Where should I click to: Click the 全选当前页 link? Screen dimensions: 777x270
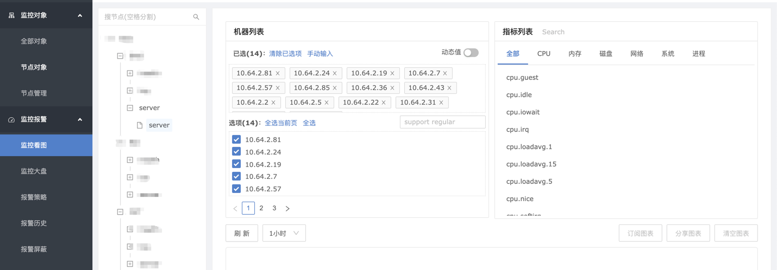click(281, 123)
